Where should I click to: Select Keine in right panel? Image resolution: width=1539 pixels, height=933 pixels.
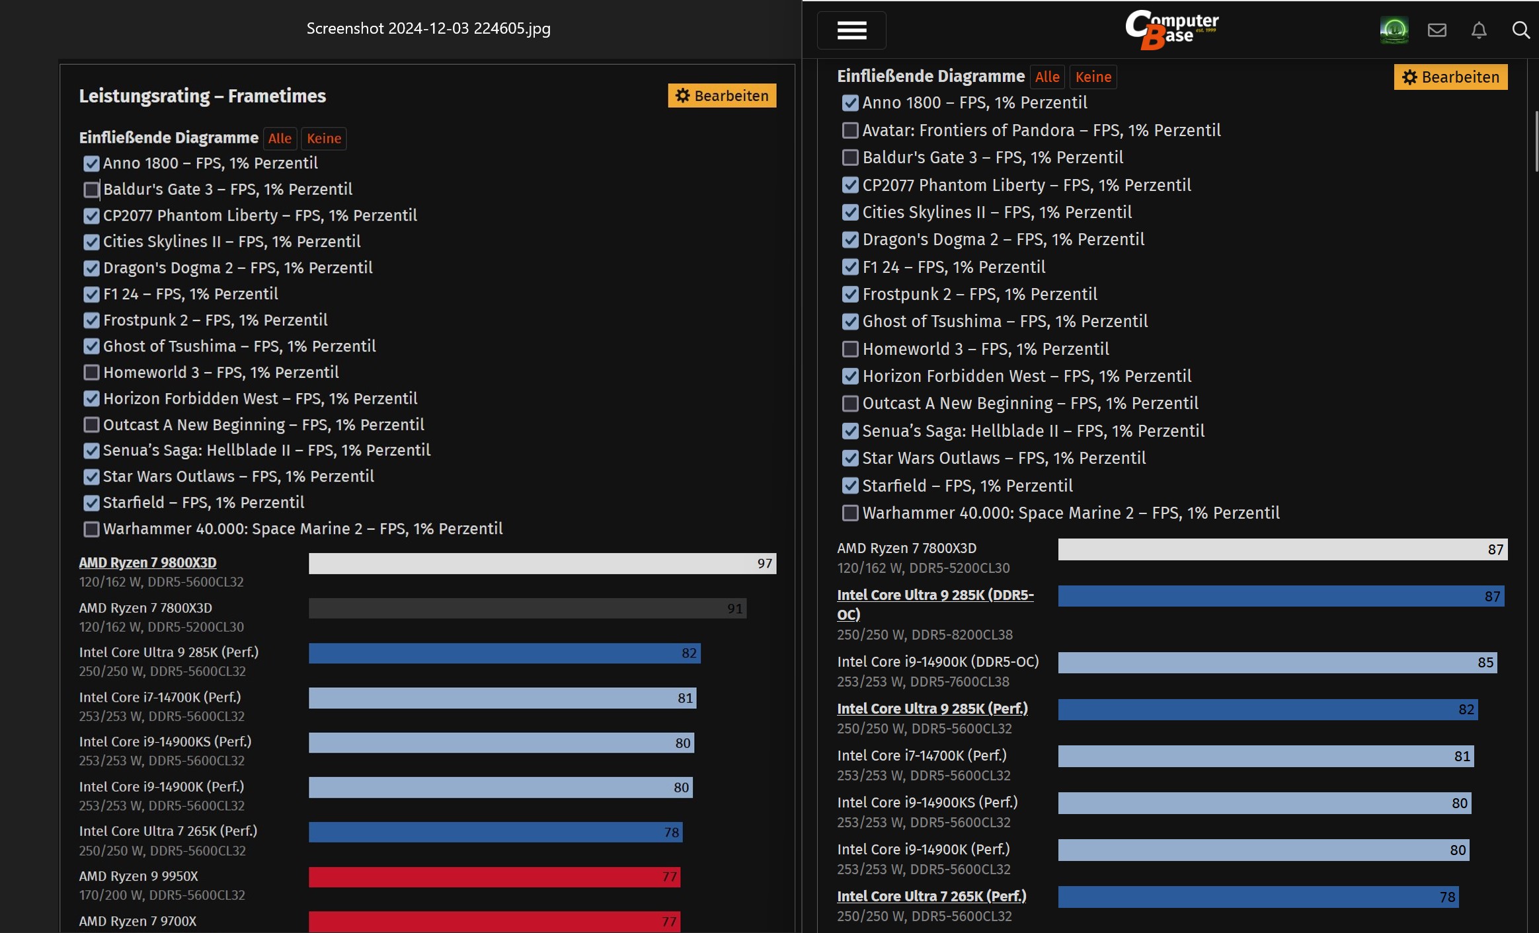tap(1093, 77)
